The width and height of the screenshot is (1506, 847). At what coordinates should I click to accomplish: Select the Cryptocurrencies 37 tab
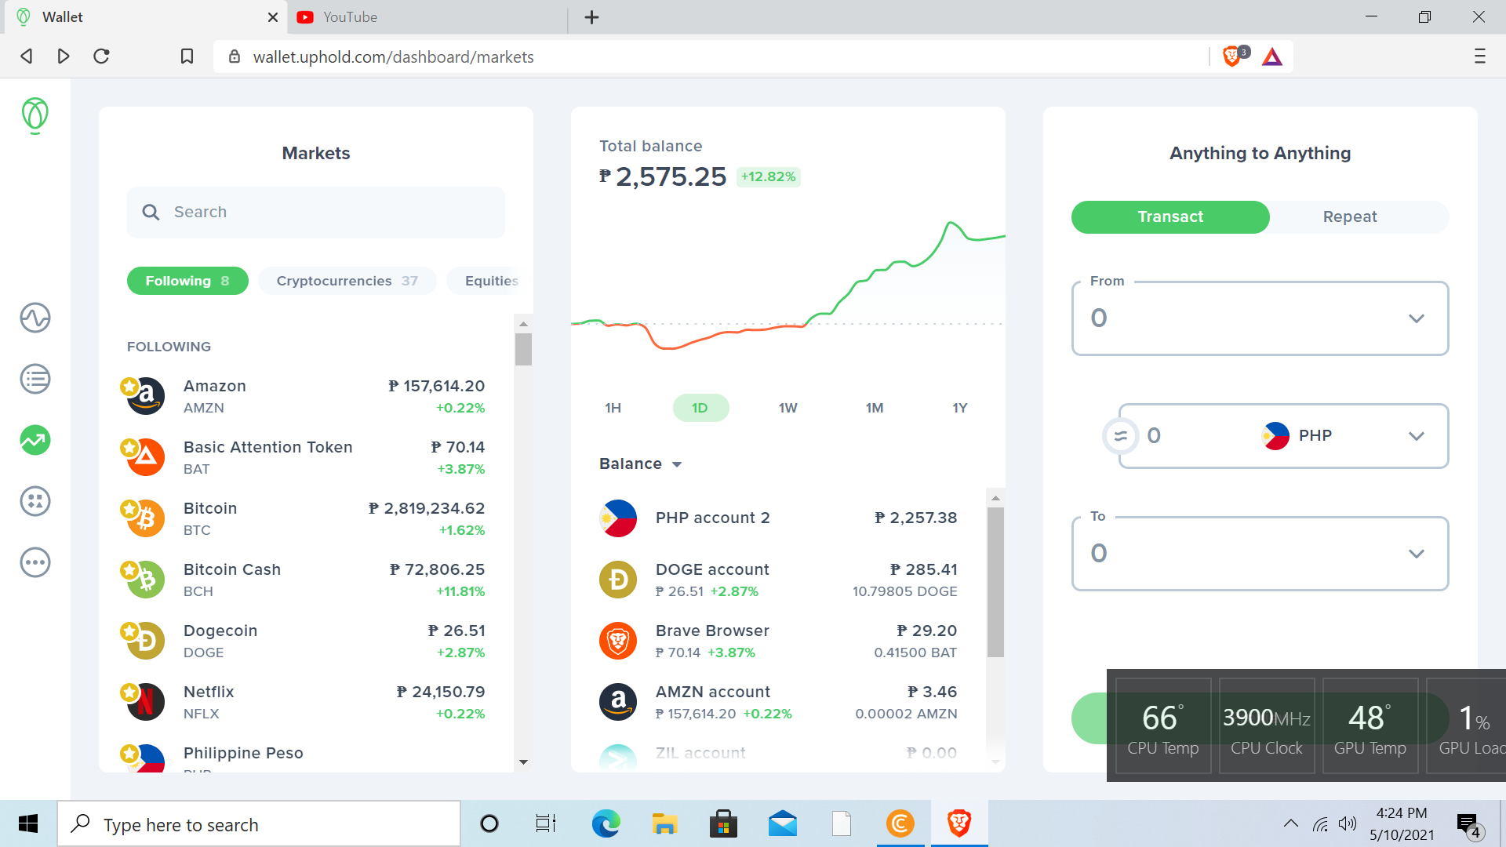point(347,281)
